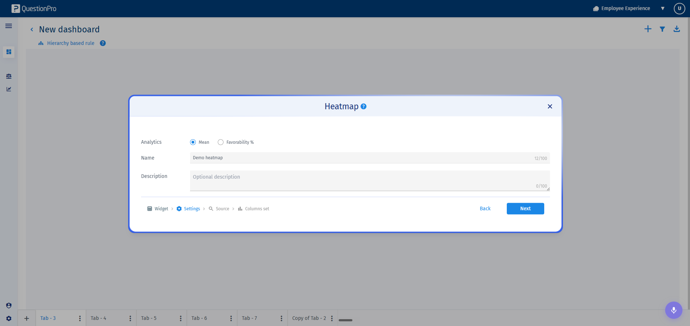Open the dashboard filter funnel icon
This screenshot has height=326, width=690.
coord(662,29)
